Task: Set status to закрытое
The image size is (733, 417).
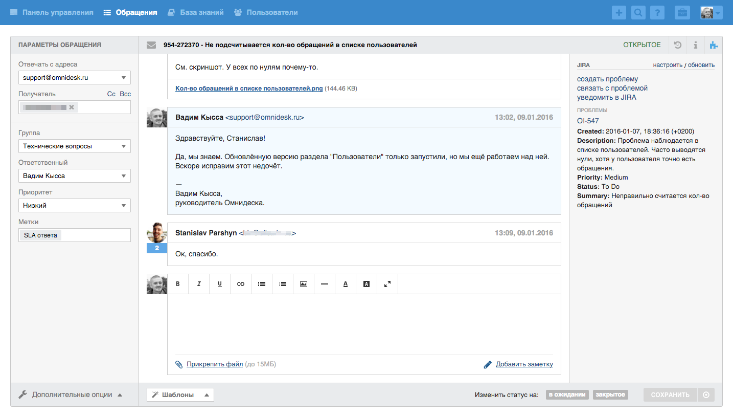Action: pos(610,395)
